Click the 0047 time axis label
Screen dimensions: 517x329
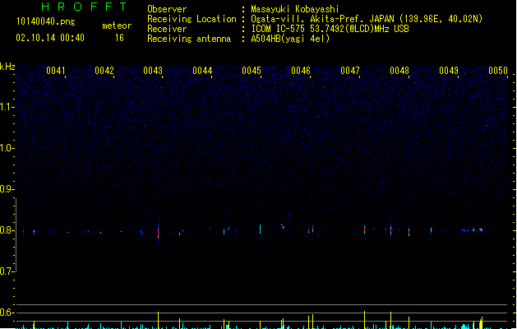(x=350, y=71)
